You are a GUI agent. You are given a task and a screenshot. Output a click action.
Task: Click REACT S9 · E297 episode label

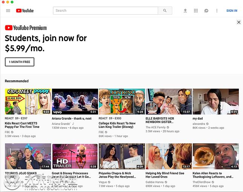coord(16,118)
